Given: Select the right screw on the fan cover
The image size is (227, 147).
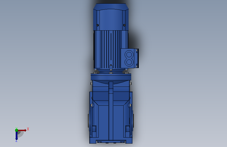Looking at the screenshot, I should 124,25.
